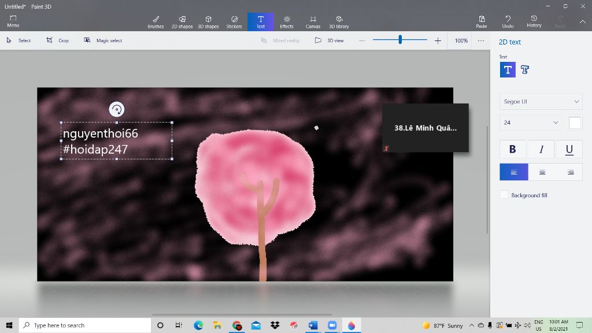Select the Brushes tool

(x=156, y=22)
